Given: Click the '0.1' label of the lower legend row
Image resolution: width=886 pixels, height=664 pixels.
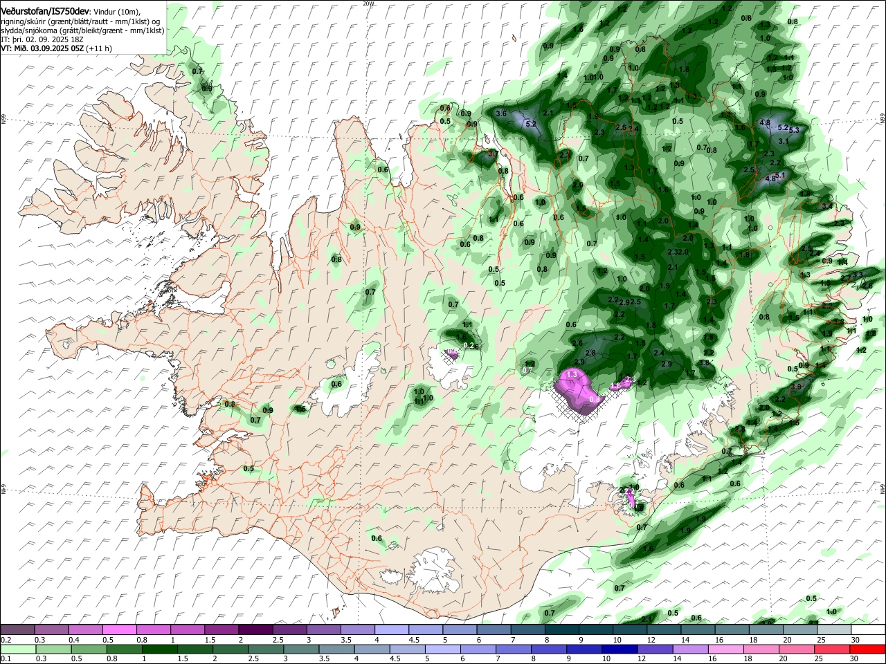Looking at the screenshot, I should click(6, 658).
